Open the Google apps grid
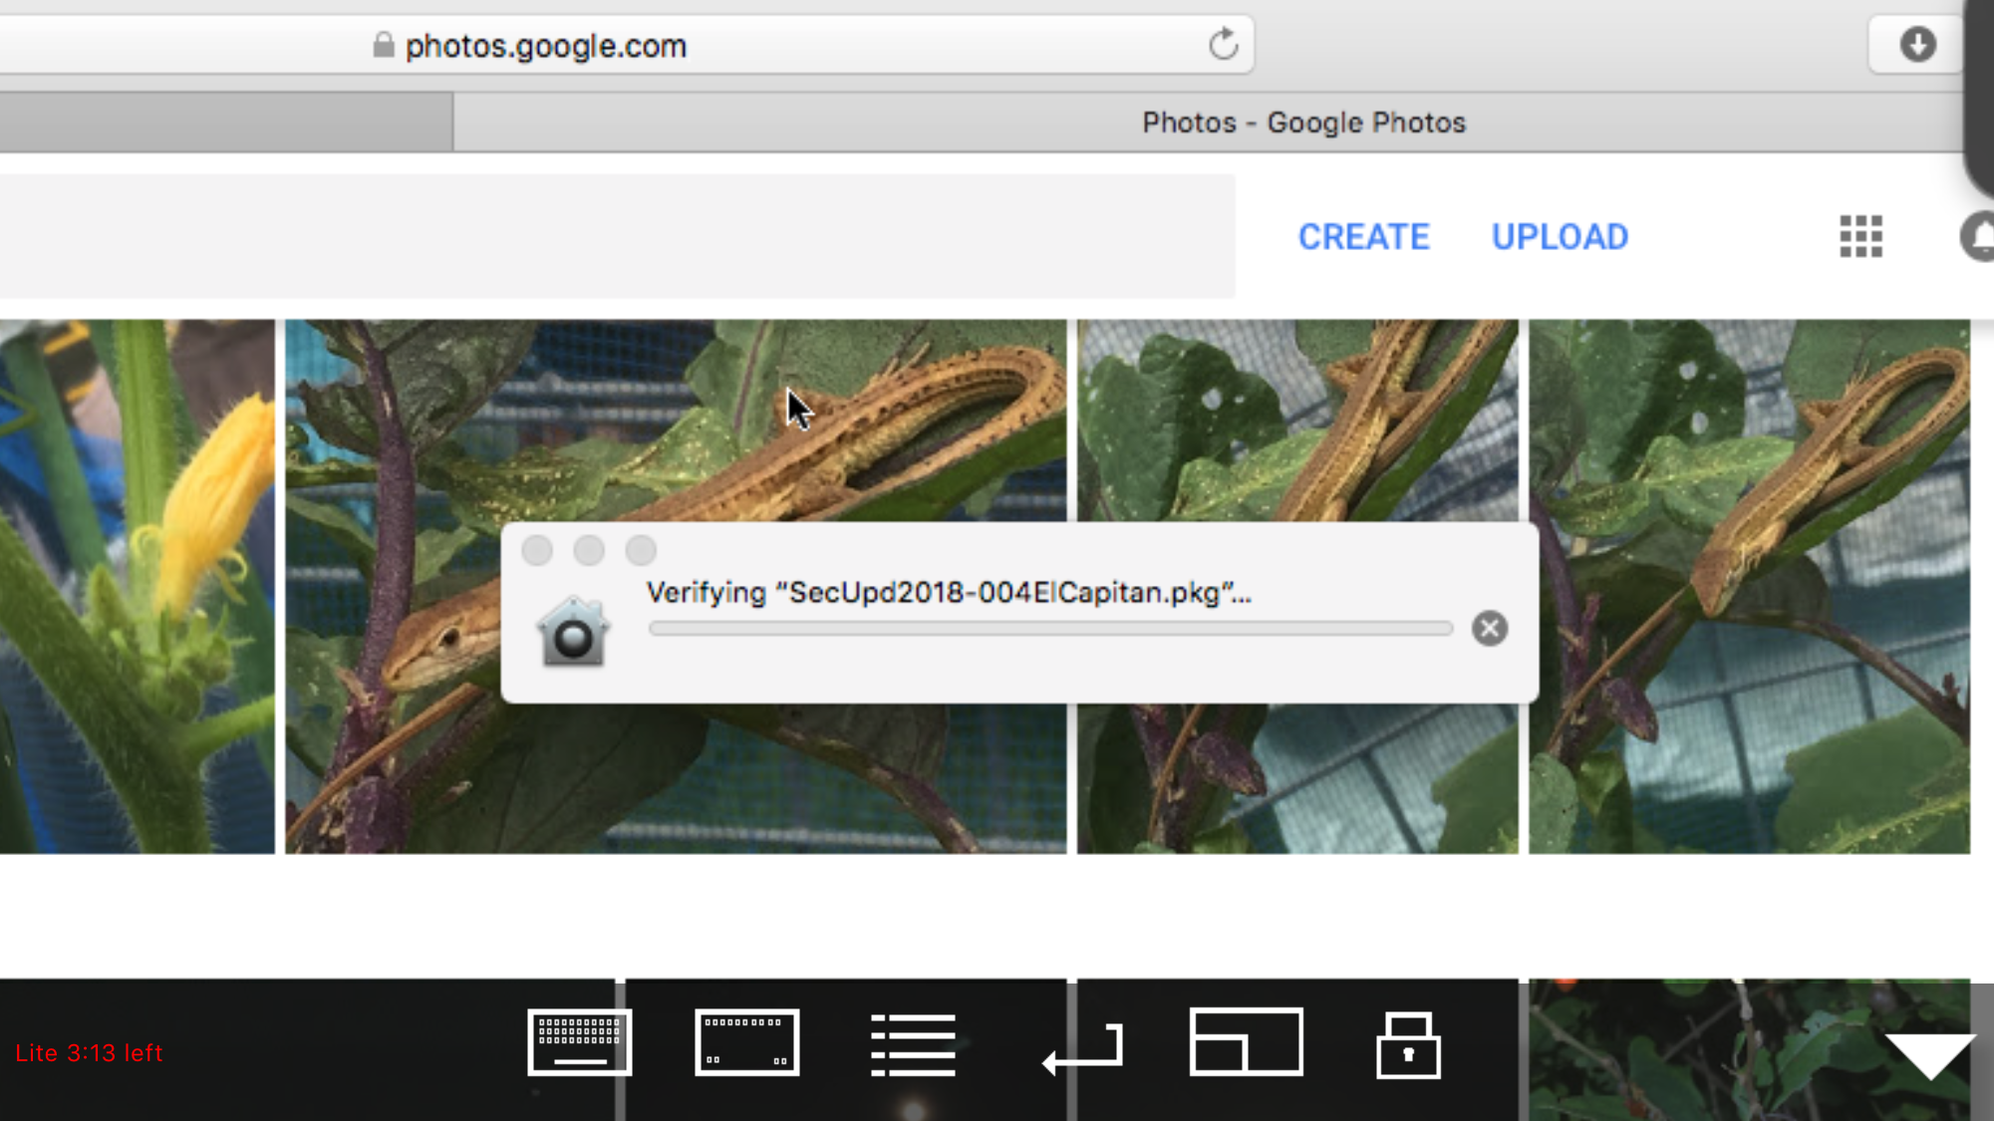 (x=1860, y=237)
